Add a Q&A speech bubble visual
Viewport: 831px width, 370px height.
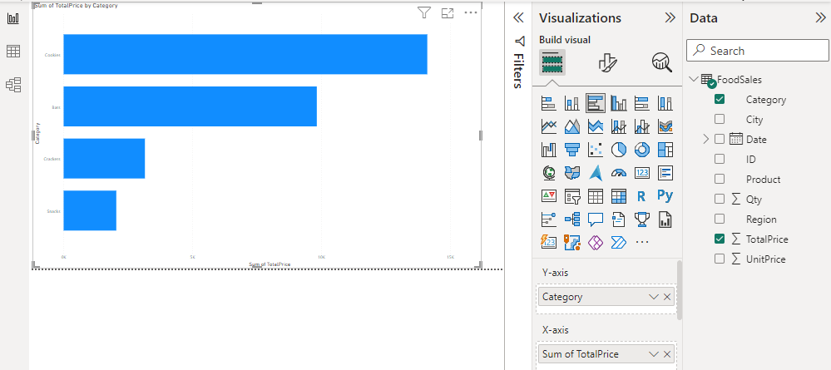pos(595,219)
